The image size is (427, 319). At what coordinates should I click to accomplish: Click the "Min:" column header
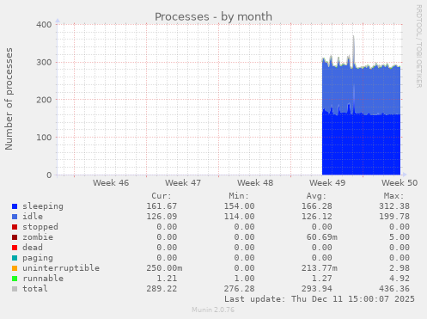[239, 196]
